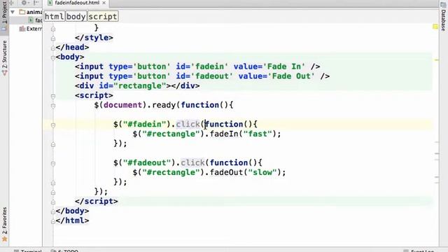This screenshot has height=252, width=448.
Task: Click the scroll-from-source icon in Project toolbar
Action: point(12,3)
